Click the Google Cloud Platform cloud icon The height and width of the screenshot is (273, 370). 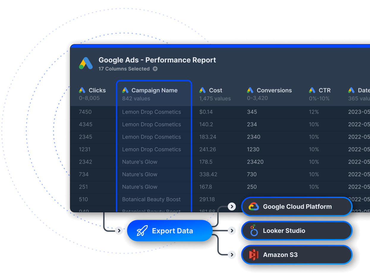point(253,206)
